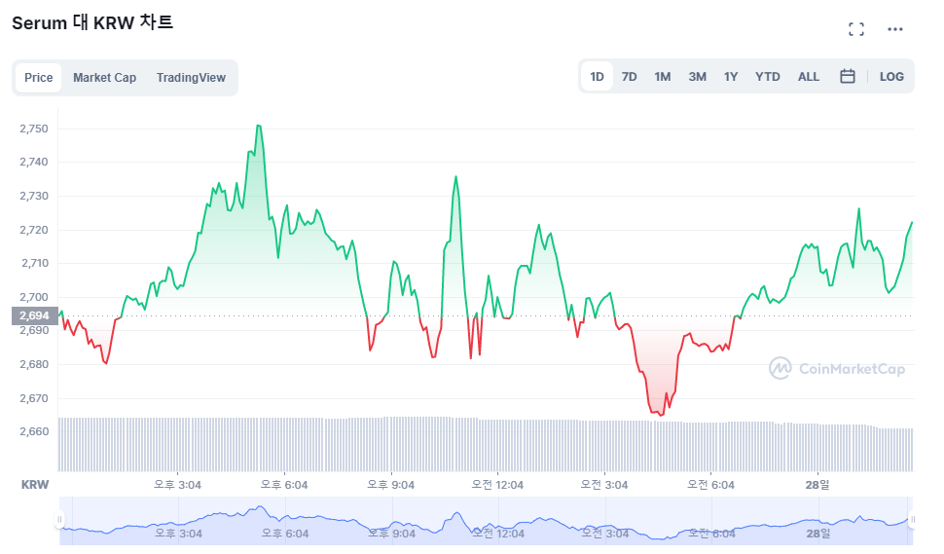The width and height of the screenshot is (944, 554).
Task: Click the 2,660 y-axis label
Action: pyautogui.click(x=34, y=431)
